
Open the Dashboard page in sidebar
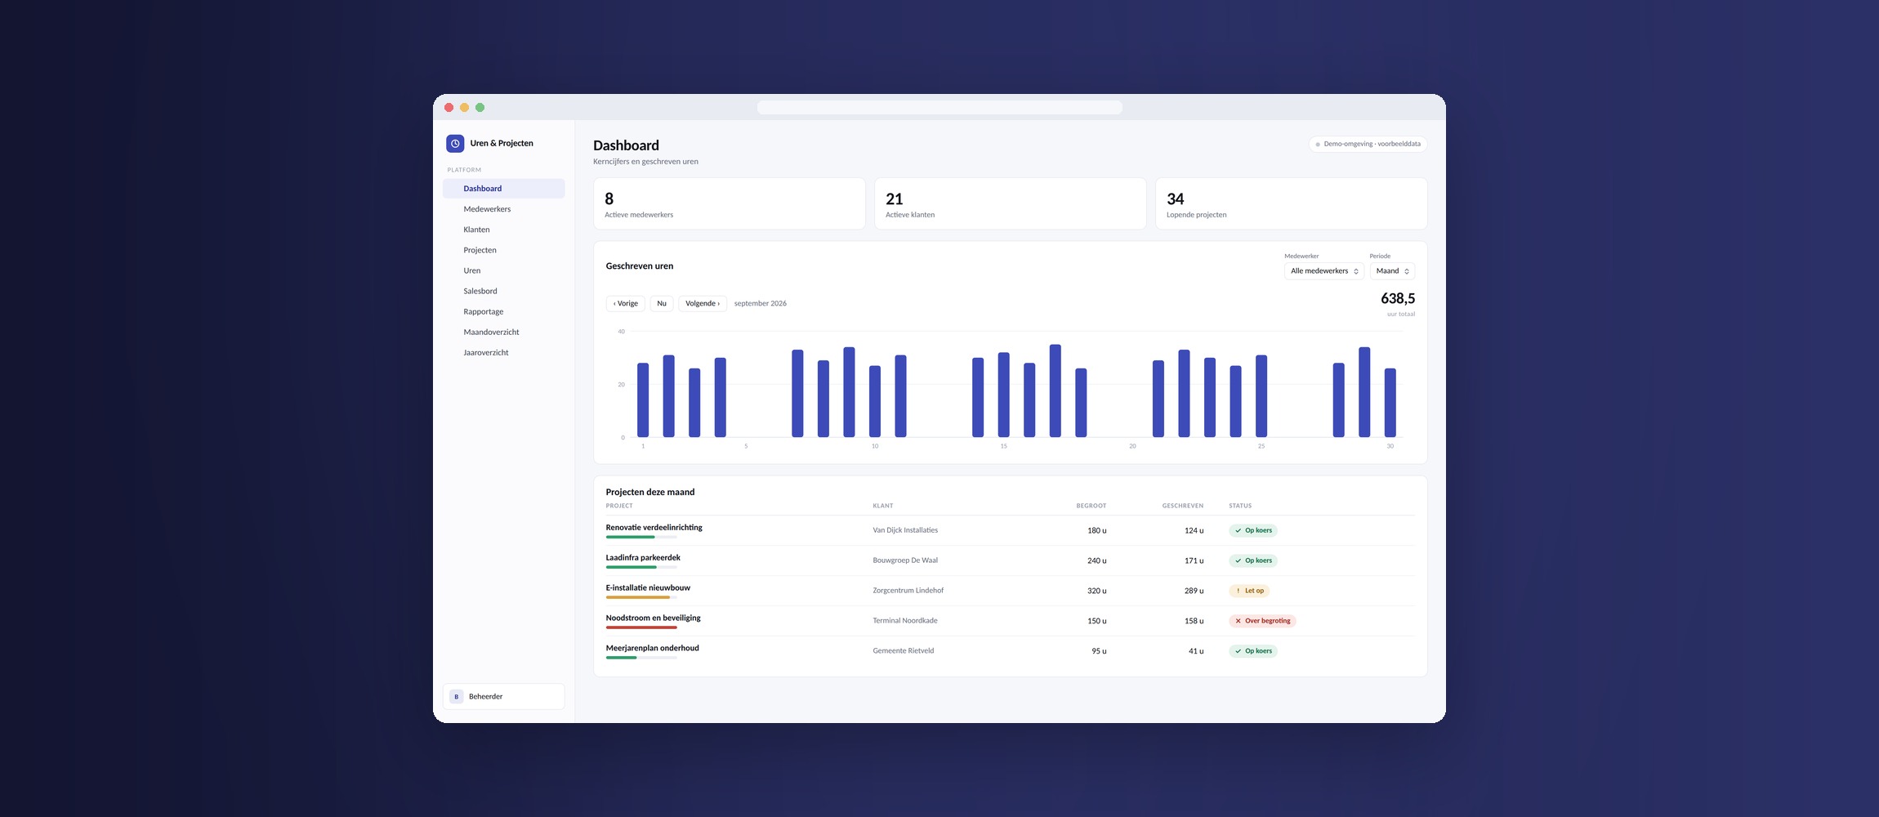[x=503, y=189]
